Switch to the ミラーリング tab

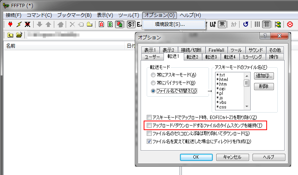point(252,57)
